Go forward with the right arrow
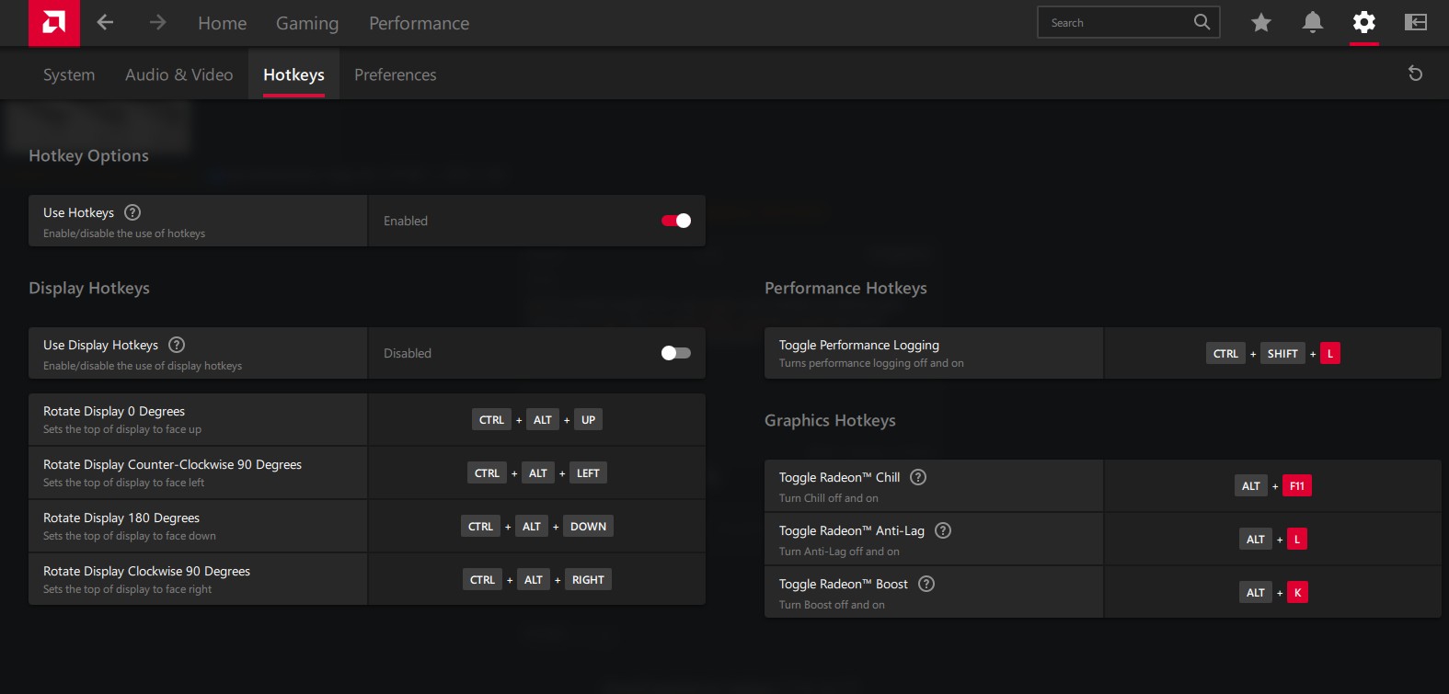Viewport: 1449px width, 694px height. coord(157,23)
